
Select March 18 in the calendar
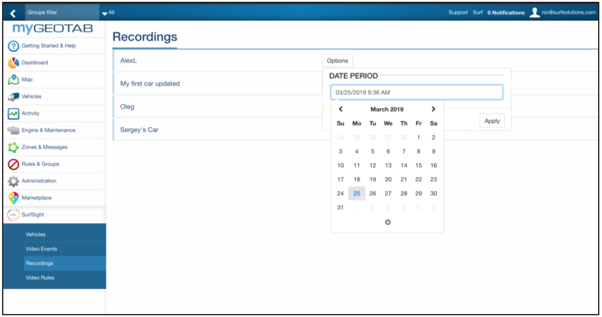(357, 180)
